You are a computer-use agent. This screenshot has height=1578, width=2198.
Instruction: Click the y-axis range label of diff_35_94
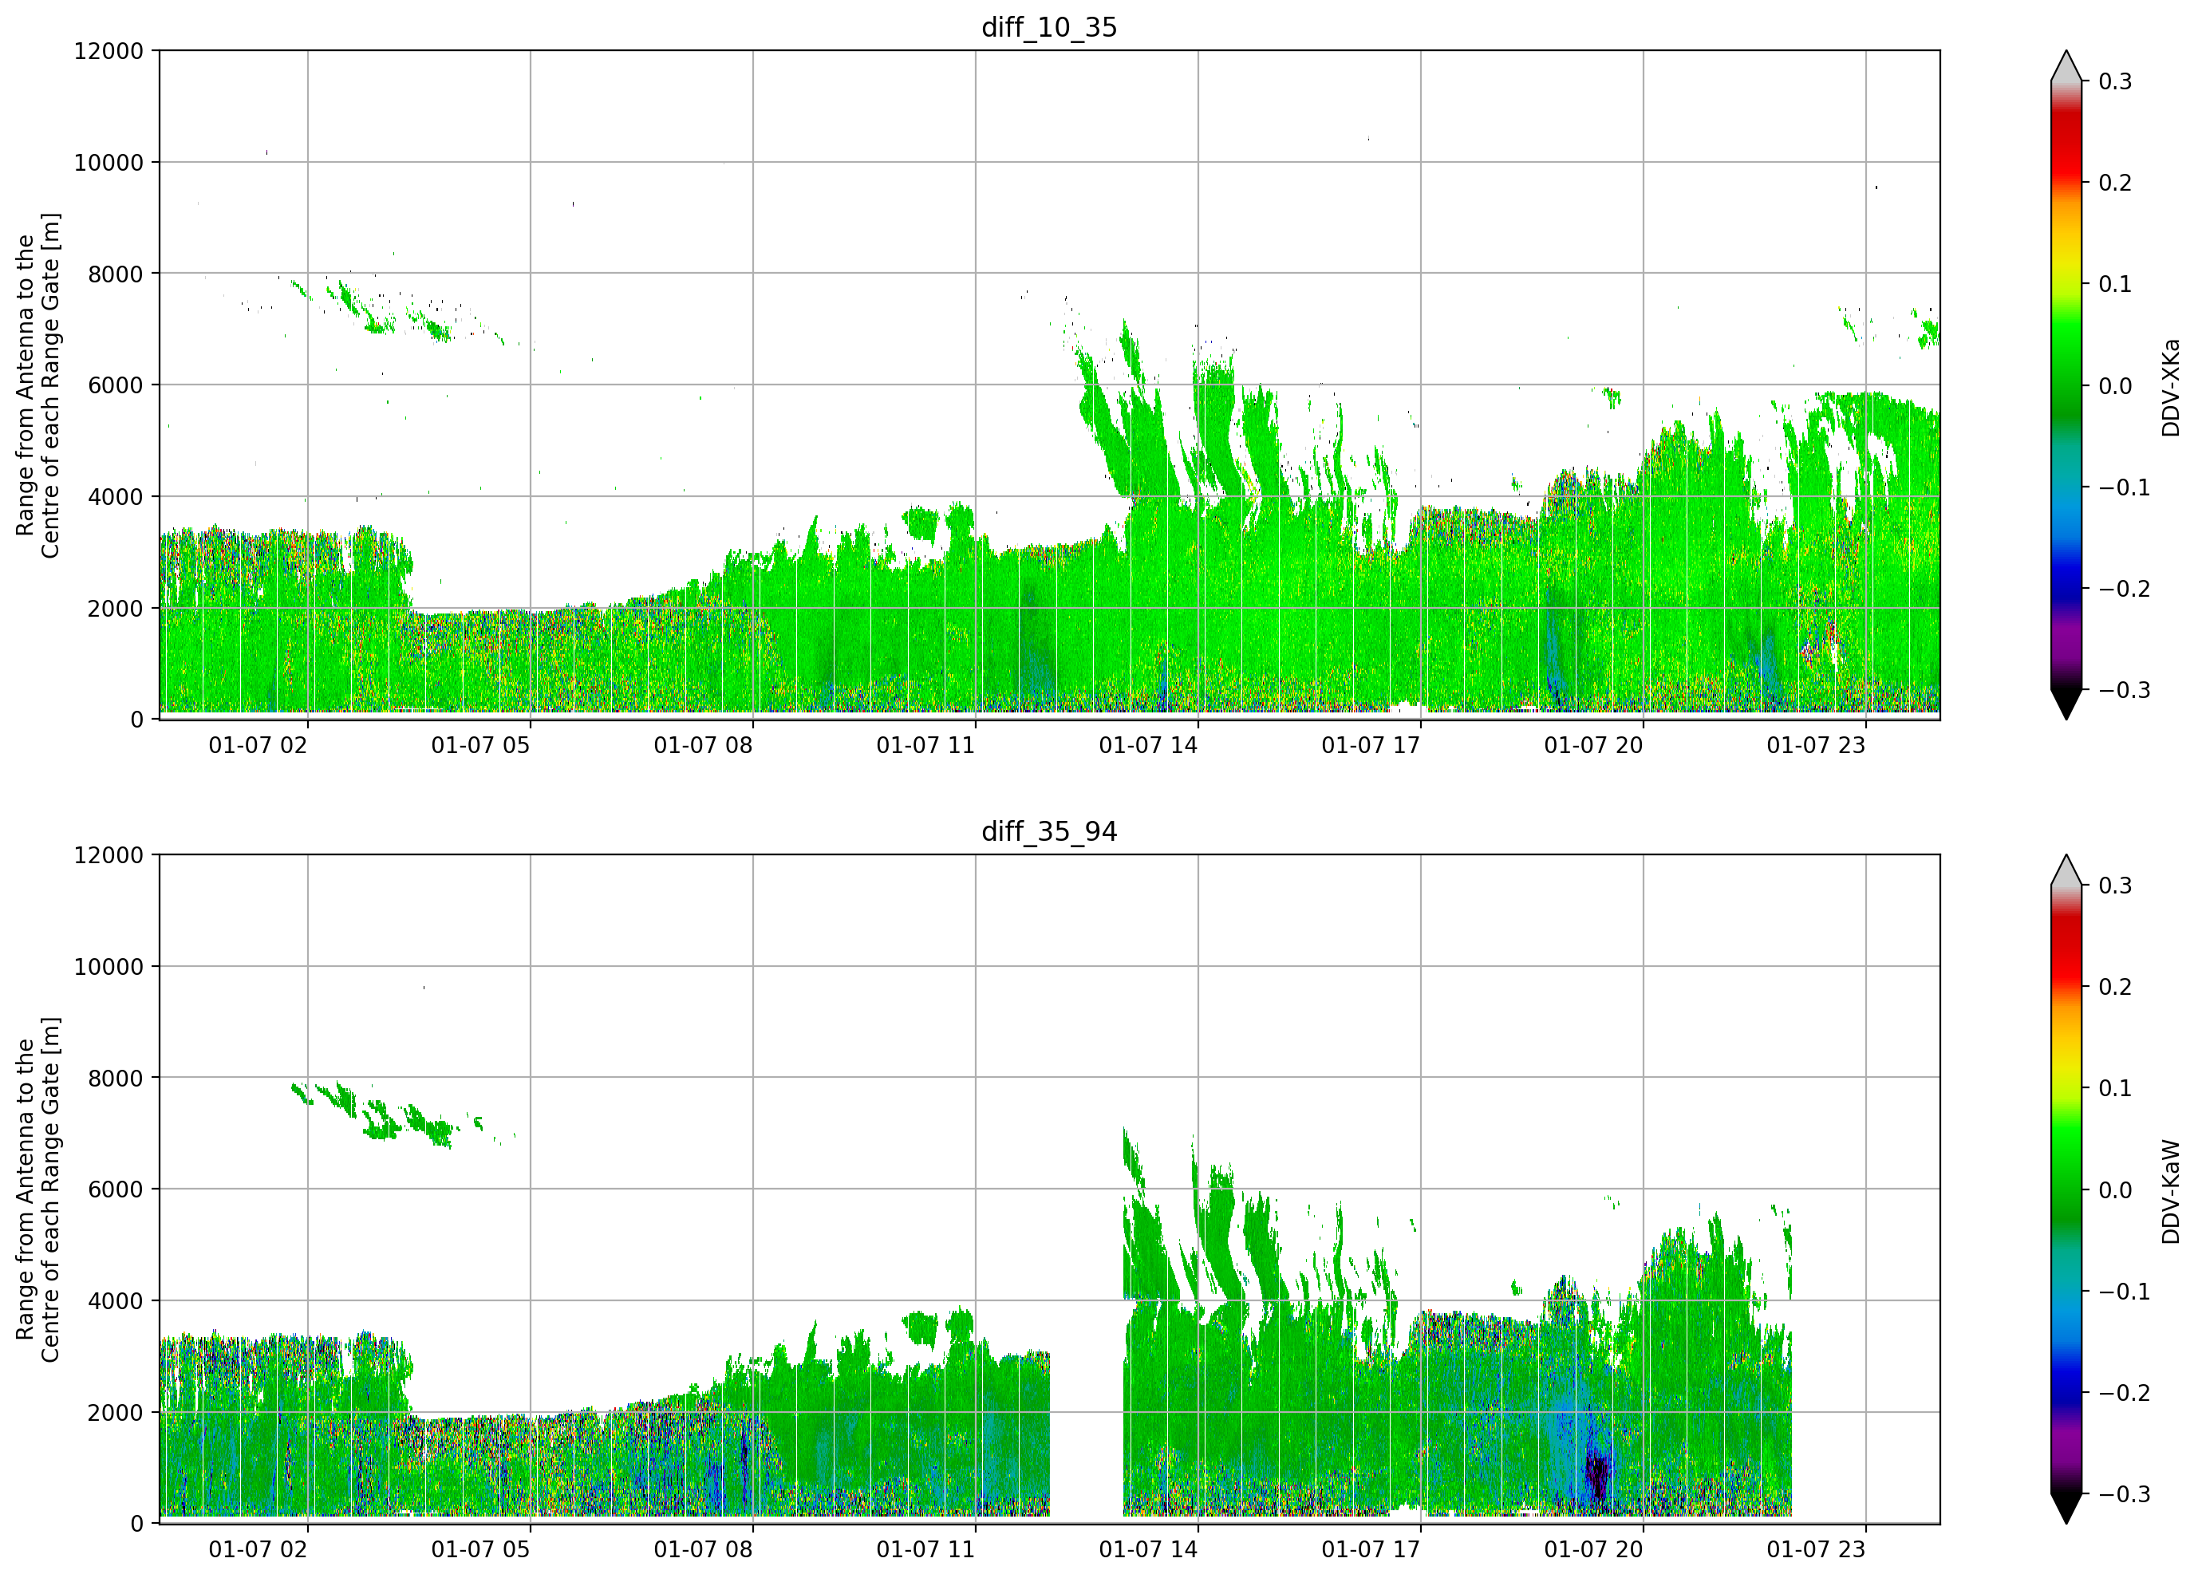37,1189
